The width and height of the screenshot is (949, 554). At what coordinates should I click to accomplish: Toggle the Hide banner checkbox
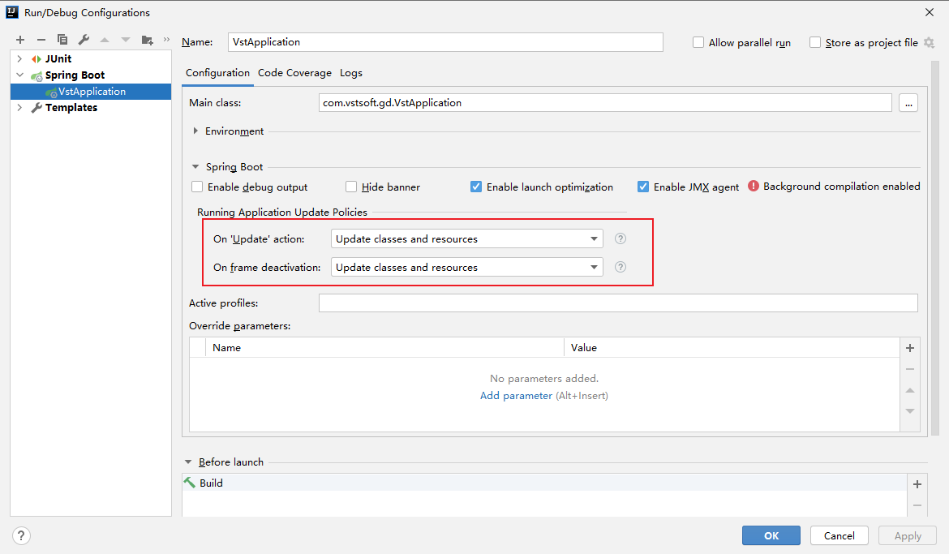(x=351, y=187)
